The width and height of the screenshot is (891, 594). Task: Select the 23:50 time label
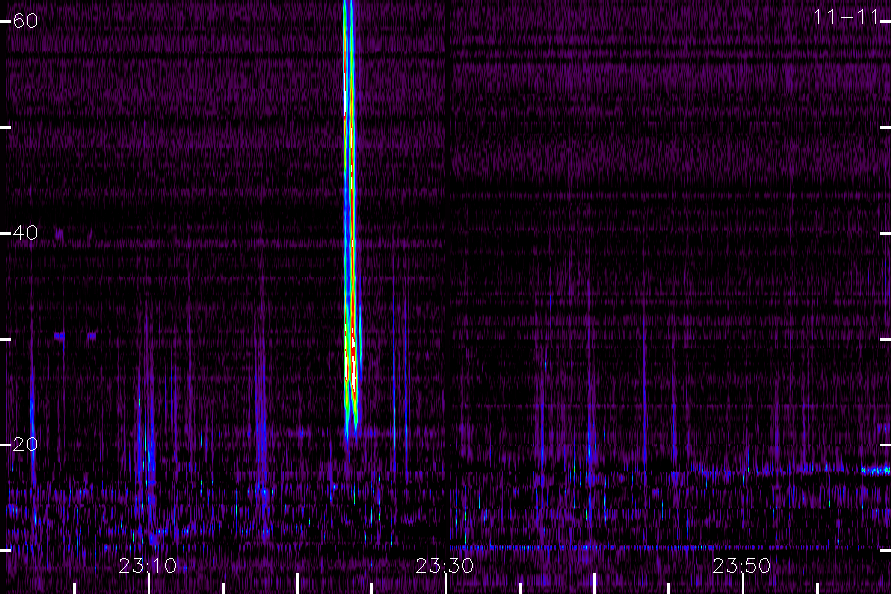click(742, 566)
